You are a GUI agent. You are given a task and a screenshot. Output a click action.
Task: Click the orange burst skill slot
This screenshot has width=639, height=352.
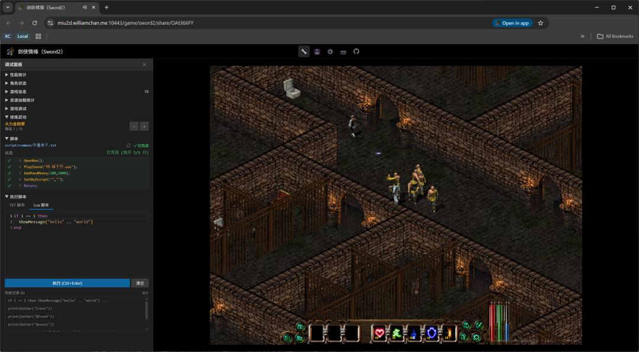pos(448,333)
